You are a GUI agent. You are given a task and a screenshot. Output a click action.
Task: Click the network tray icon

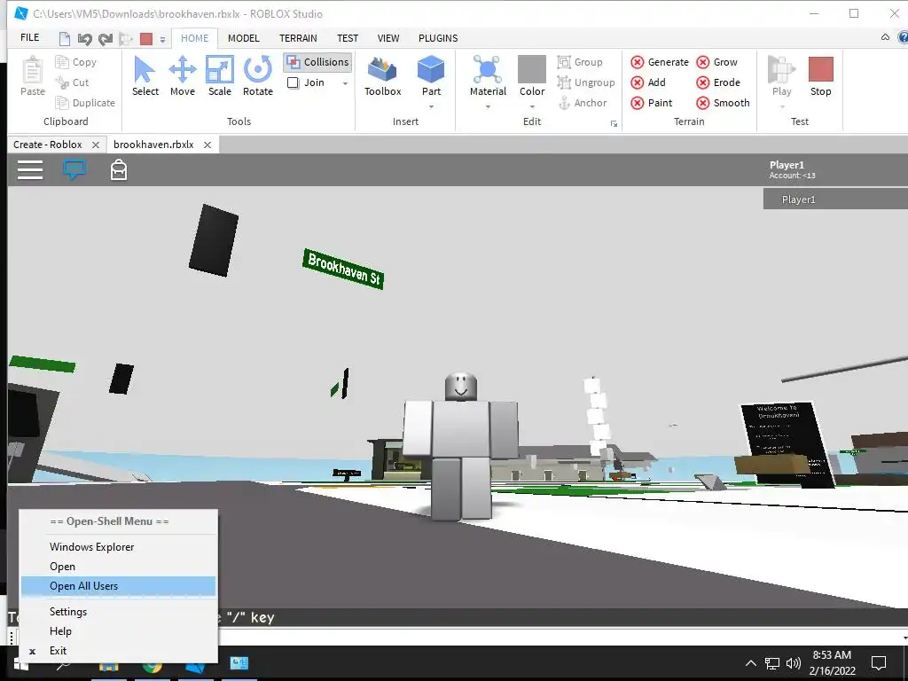point(772,663)
